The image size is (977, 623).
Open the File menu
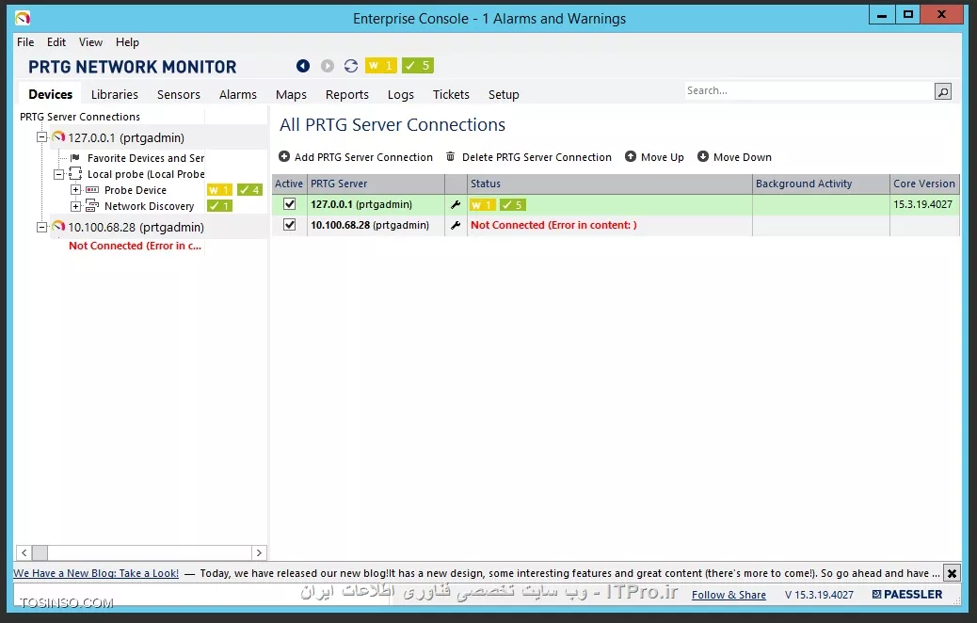pyautogui.click(x=25, y=42)
